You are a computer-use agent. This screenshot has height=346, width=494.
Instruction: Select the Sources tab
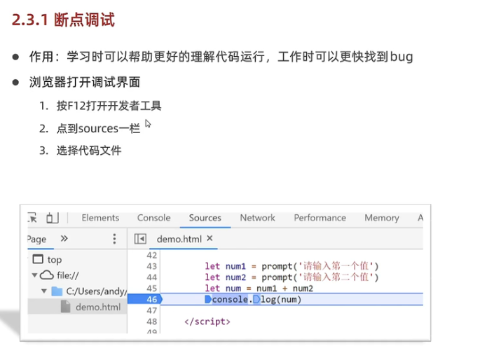(205, 218)
